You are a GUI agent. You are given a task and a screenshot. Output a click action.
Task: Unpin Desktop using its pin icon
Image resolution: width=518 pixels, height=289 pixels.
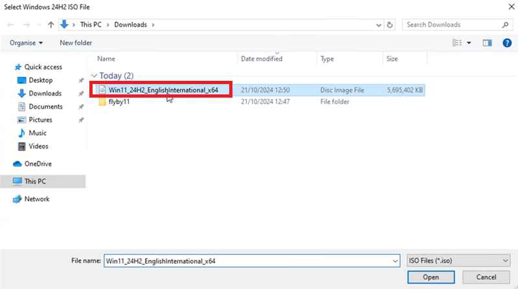pos(81,81)
